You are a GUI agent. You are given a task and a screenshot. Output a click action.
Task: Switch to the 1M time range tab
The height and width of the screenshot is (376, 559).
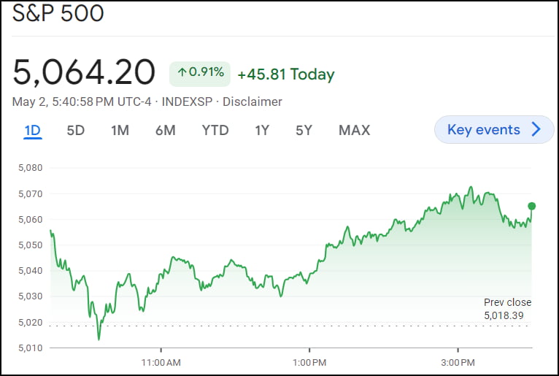120,130
